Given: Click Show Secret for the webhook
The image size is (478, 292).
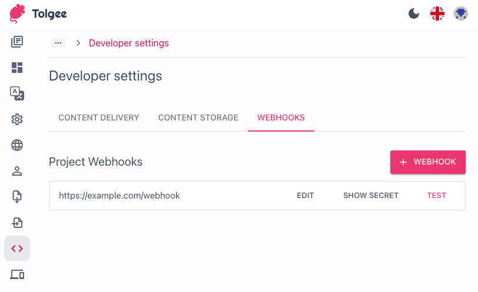Looking at the screenshot, I should 371,196.
